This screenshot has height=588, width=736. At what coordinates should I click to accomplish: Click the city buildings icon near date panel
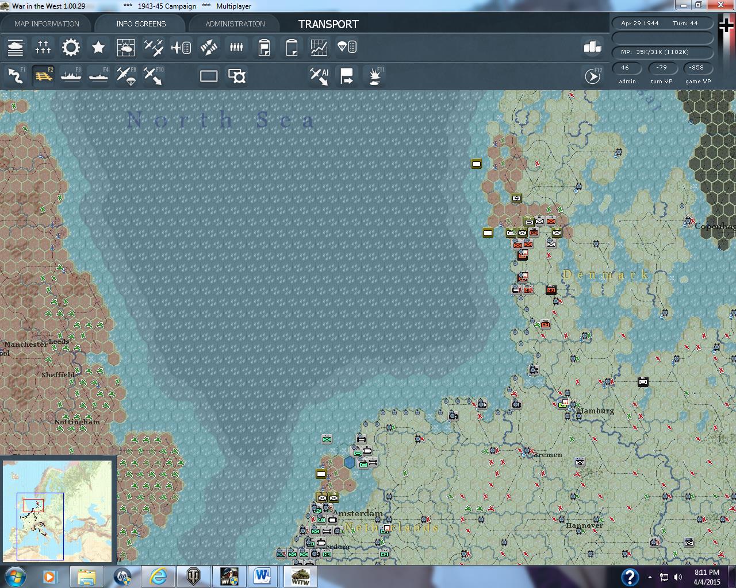tap(592, 47)
